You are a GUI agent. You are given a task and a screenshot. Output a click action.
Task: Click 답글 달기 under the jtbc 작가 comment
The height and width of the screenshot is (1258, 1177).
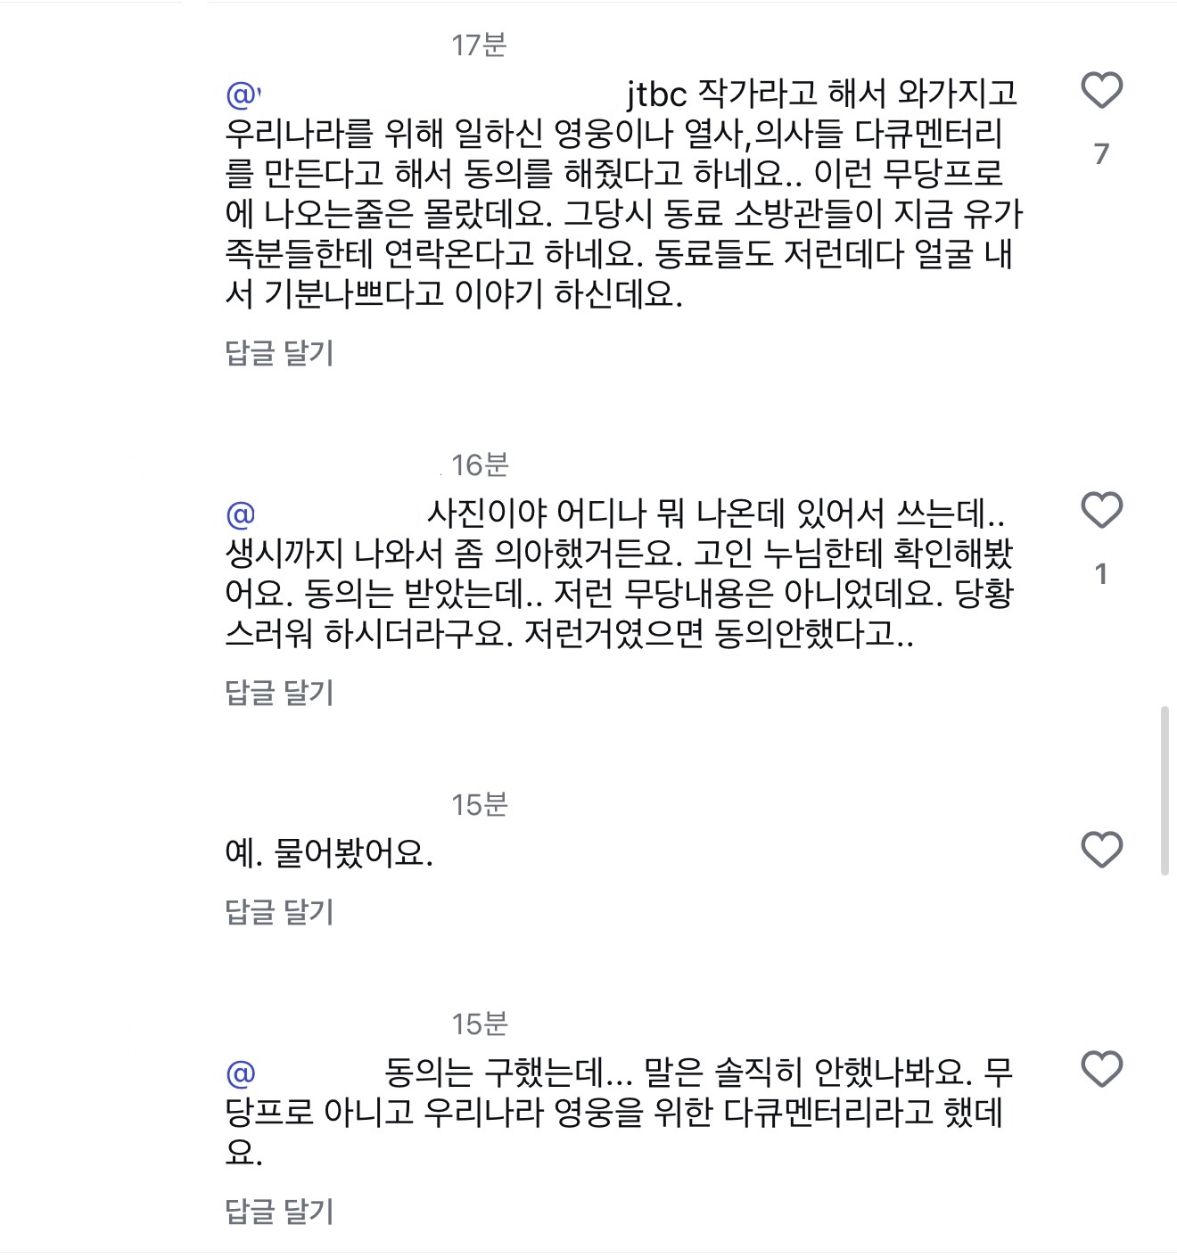pyautogui.click(x=279, y=353)
